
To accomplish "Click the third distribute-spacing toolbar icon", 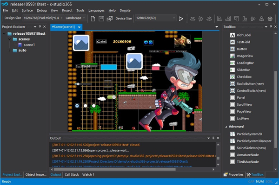I will 209,19.
